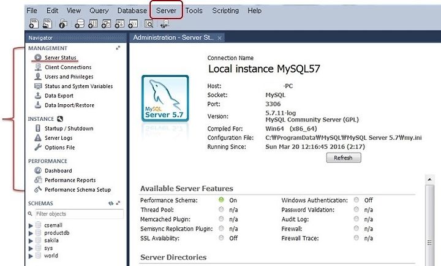Open the Edit menu

click(52, 10)
